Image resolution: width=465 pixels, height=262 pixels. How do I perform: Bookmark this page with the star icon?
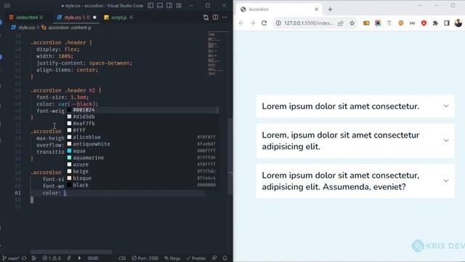[352, 23]
